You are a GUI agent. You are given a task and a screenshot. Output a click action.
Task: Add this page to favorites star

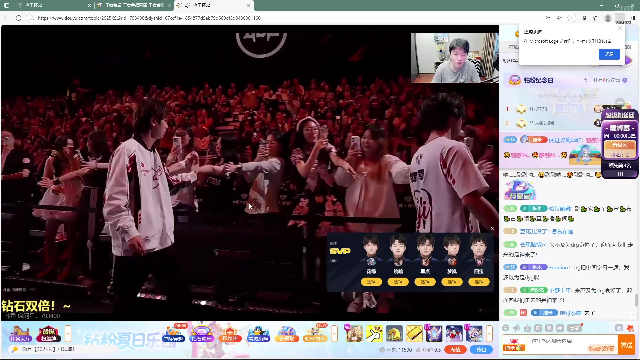[x=570, y=18]
